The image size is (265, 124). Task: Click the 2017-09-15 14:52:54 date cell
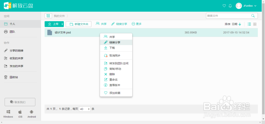click(x=236, y=32)
